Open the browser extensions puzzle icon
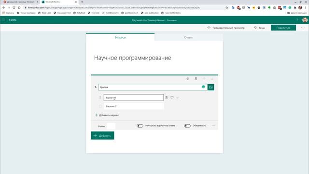 click(x=295, y=8)
